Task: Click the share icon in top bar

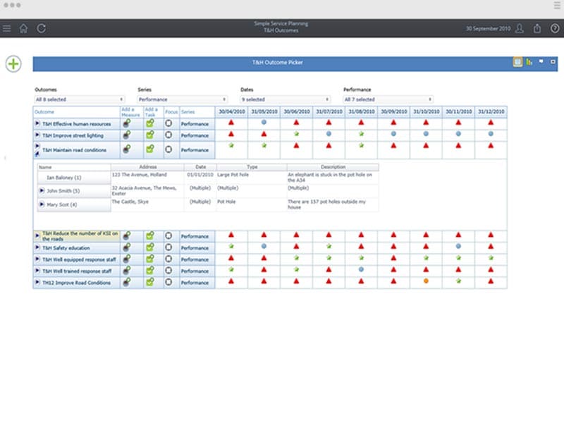Action: 537,29
